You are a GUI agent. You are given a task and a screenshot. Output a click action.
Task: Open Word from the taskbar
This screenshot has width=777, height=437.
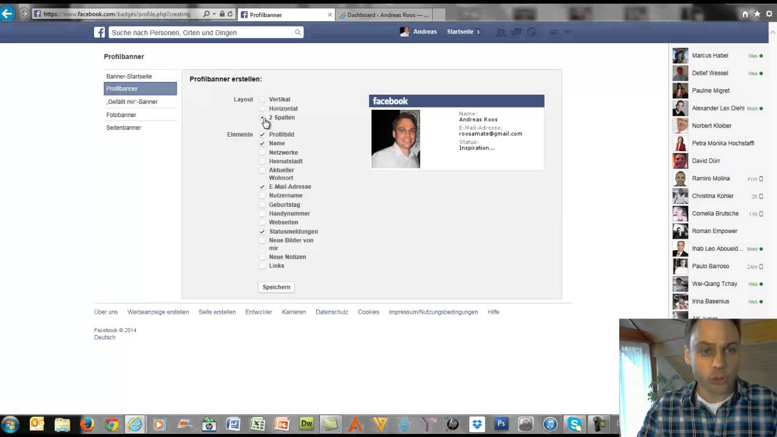(233, 424)
